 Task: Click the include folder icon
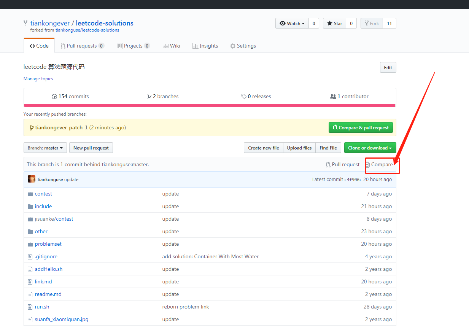point(30,207)
